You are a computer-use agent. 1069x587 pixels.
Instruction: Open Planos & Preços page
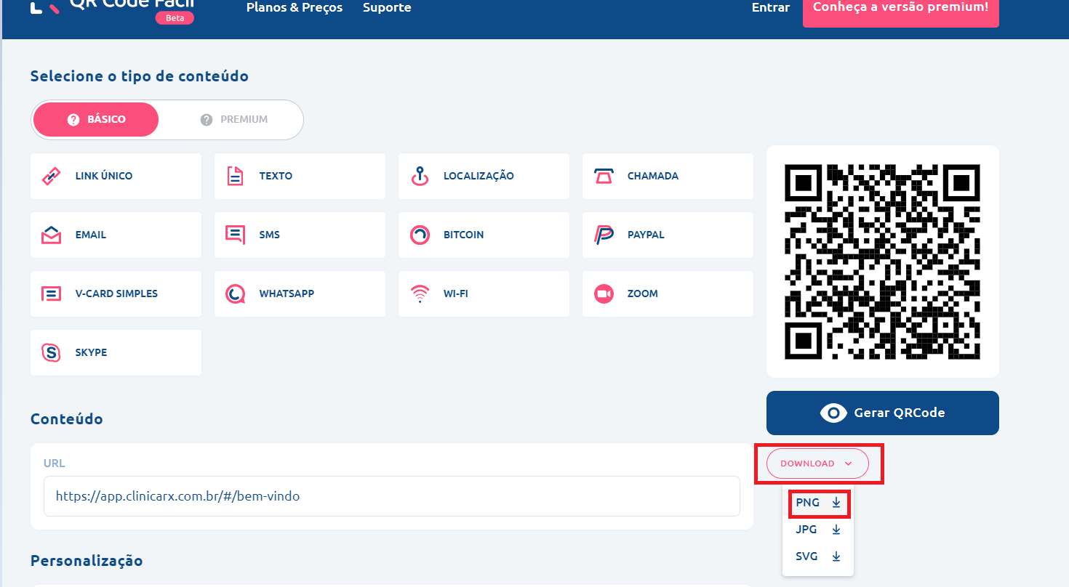point(295,8)
